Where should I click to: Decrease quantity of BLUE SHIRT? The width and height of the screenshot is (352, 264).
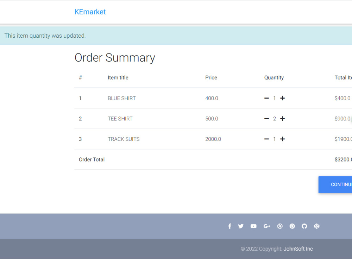[x=266, y=98]
